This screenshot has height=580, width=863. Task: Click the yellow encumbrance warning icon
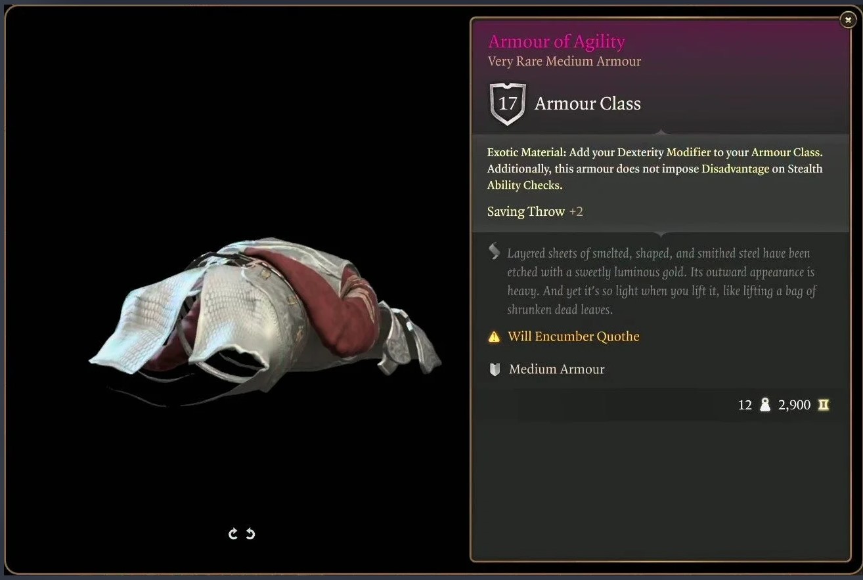tap(494, 337)
